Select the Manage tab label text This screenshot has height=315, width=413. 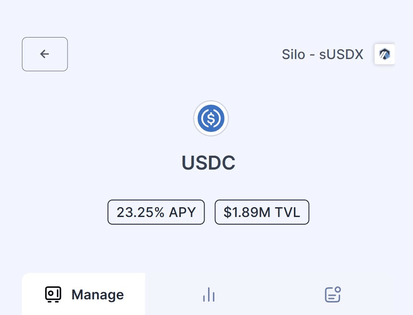(98, 295)
